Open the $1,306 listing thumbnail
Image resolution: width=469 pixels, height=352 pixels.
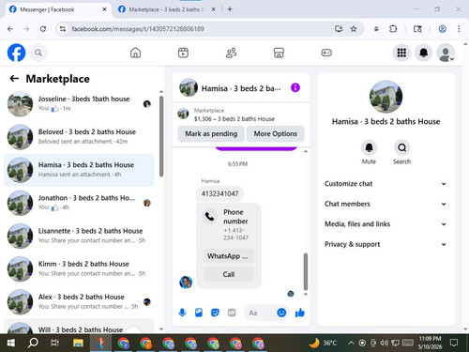(183, 114)
